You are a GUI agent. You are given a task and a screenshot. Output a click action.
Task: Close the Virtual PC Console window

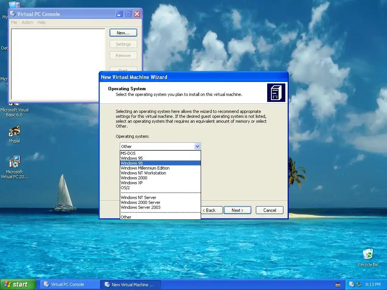[137, 14]
